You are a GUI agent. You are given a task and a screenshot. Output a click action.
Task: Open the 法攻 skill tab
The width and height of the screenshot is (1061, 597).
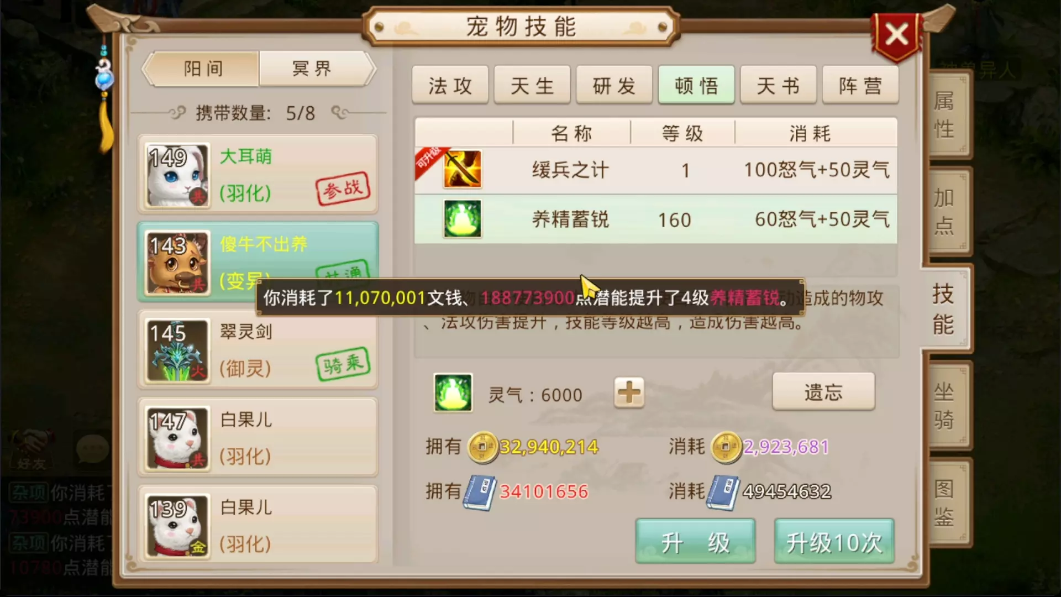click(450, 85)
